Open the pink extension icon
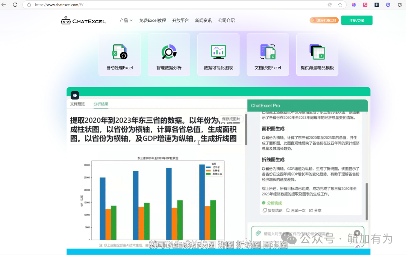Screen dimensions: 406x255 coord(365,5)
